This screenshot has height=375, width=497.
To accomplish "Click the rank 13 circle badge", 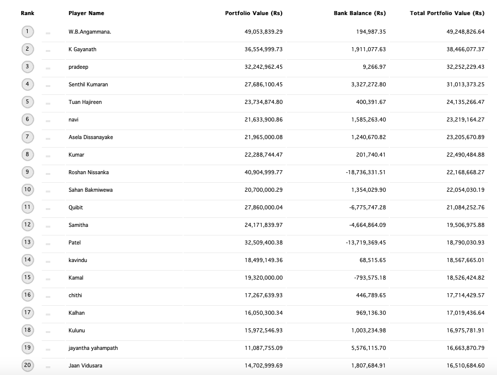I will coord(28,242).
